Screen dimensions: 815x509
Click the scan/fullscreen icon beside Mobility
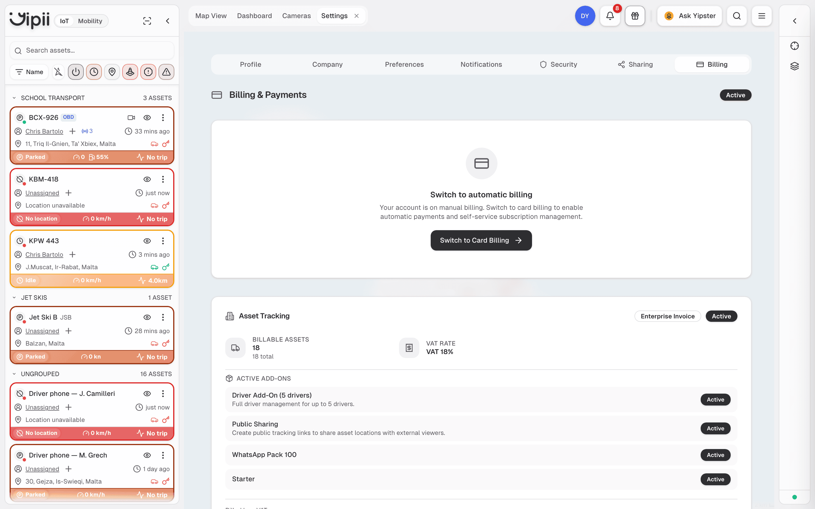coord(147,21)
